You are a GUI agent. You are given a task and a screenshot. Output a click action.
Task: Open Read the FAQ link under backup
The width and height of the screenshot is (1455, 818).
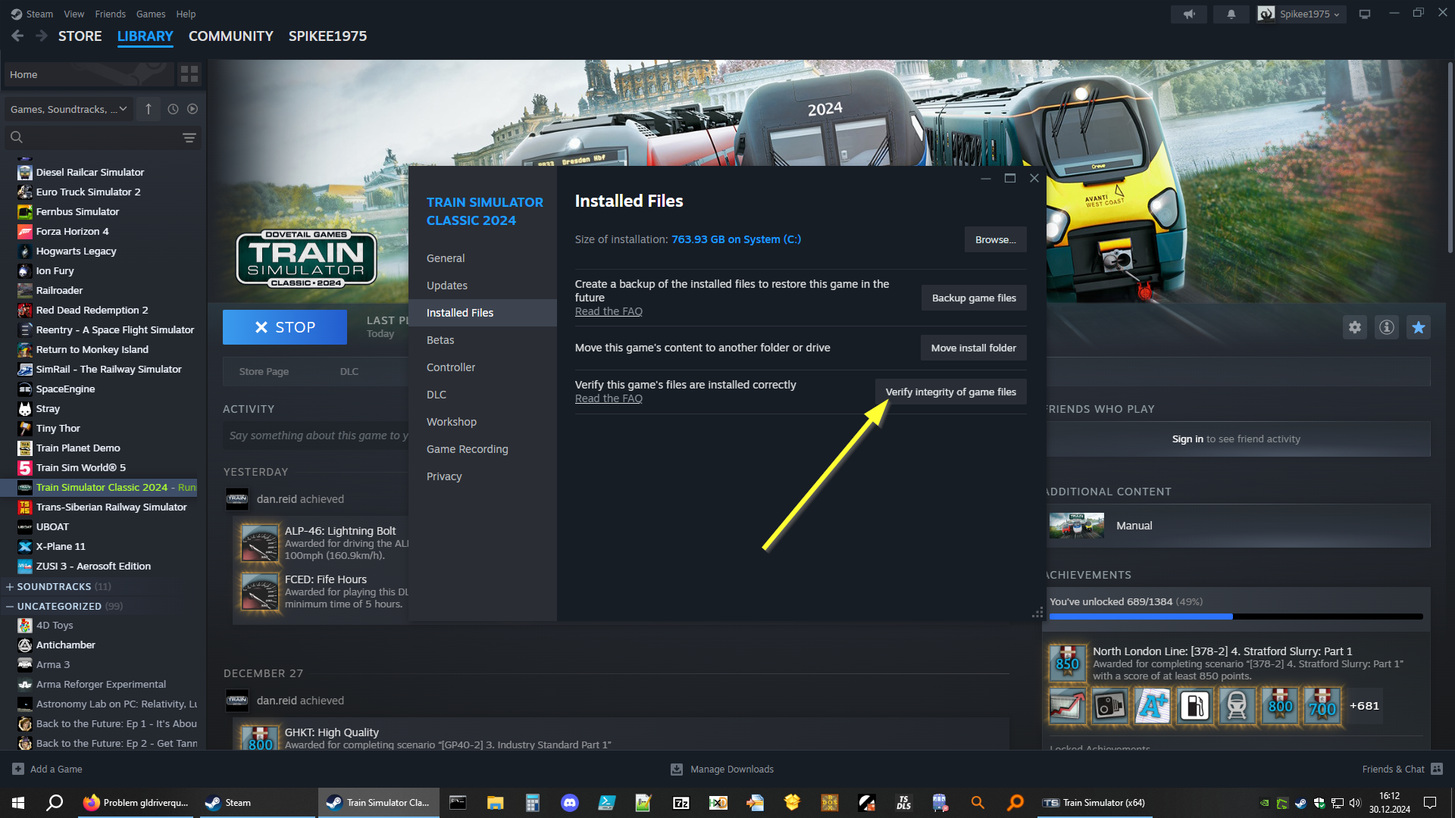(609, 311)
